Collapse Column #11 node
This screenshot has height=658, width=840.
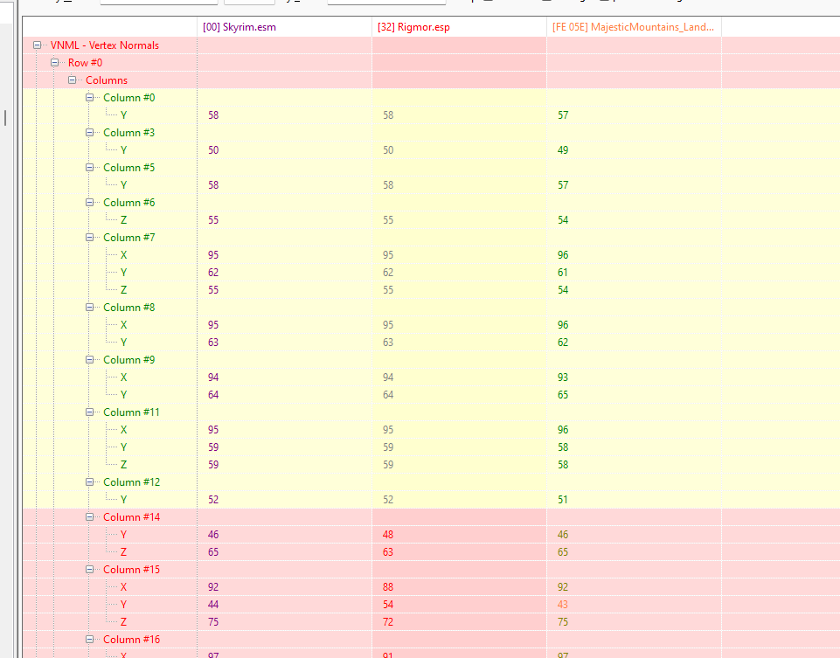click(90, 412)
